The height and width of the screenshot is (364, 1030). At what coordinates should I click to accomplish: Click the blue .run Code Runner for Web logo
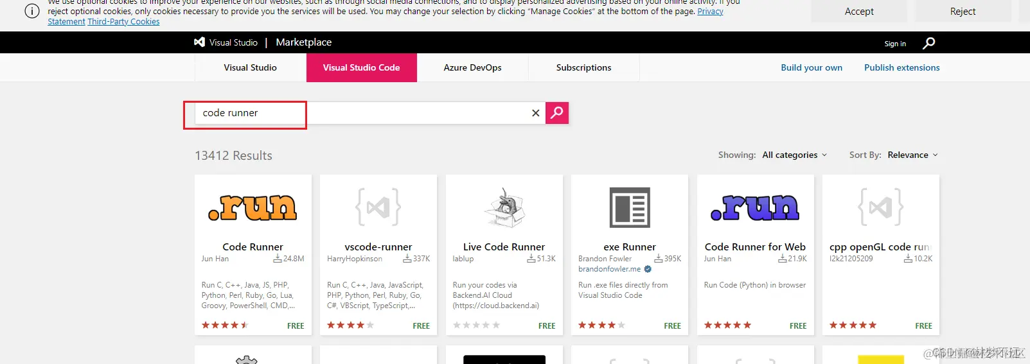pos(755,207)
